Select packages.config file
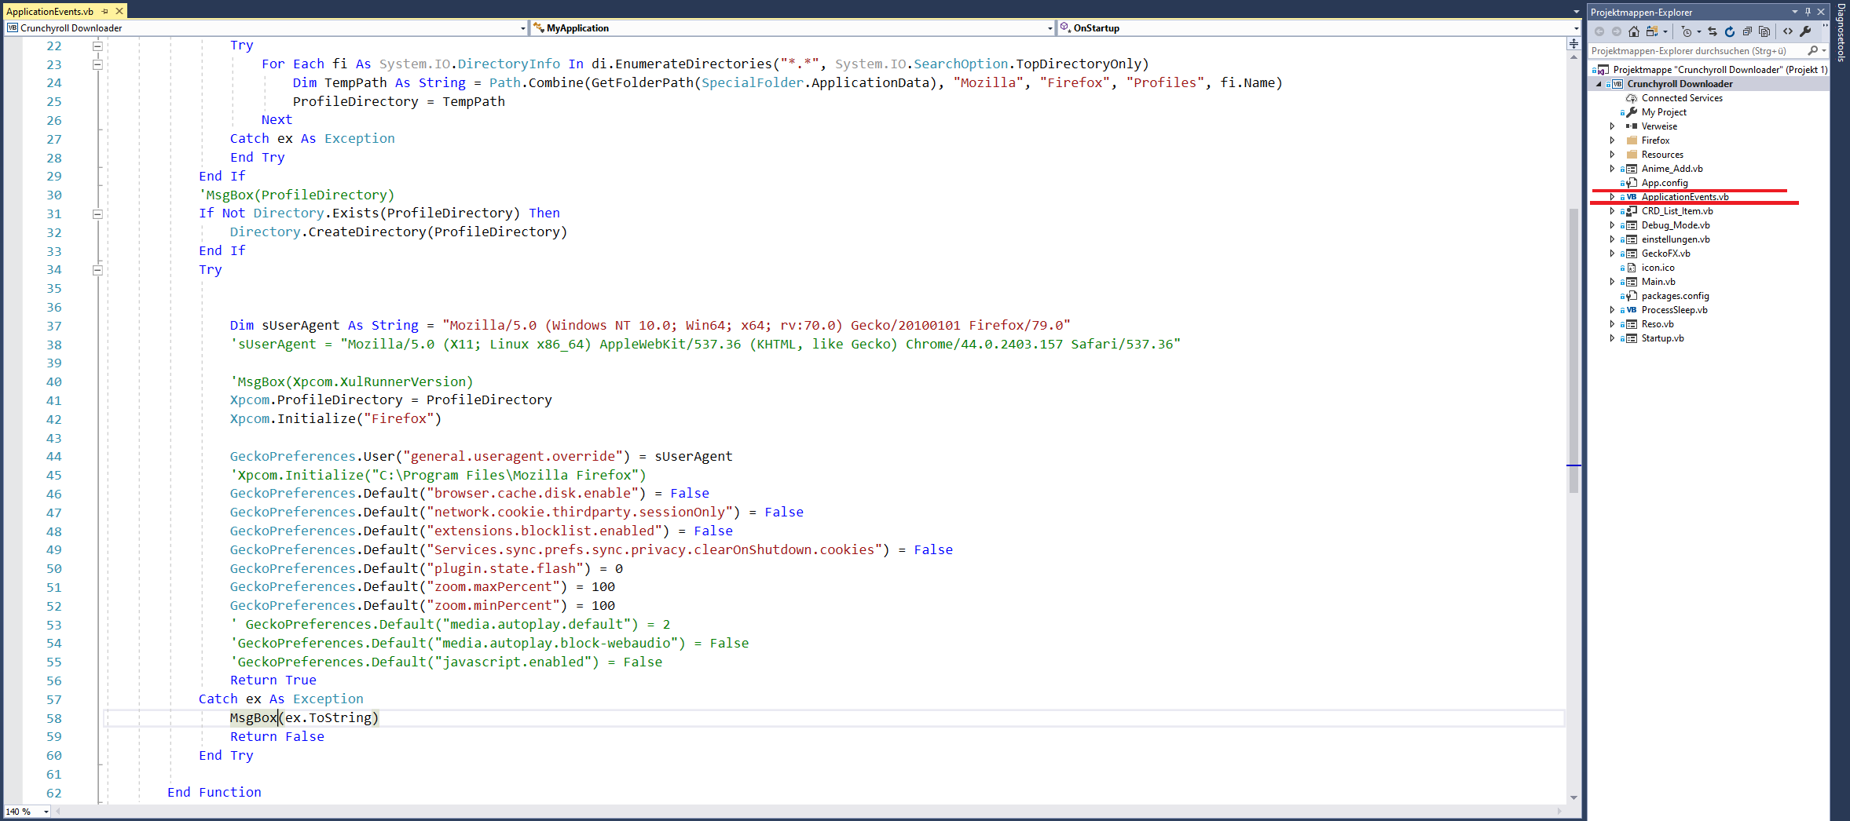This screenshot has width=1850, height=821. tap(1675, 296)
